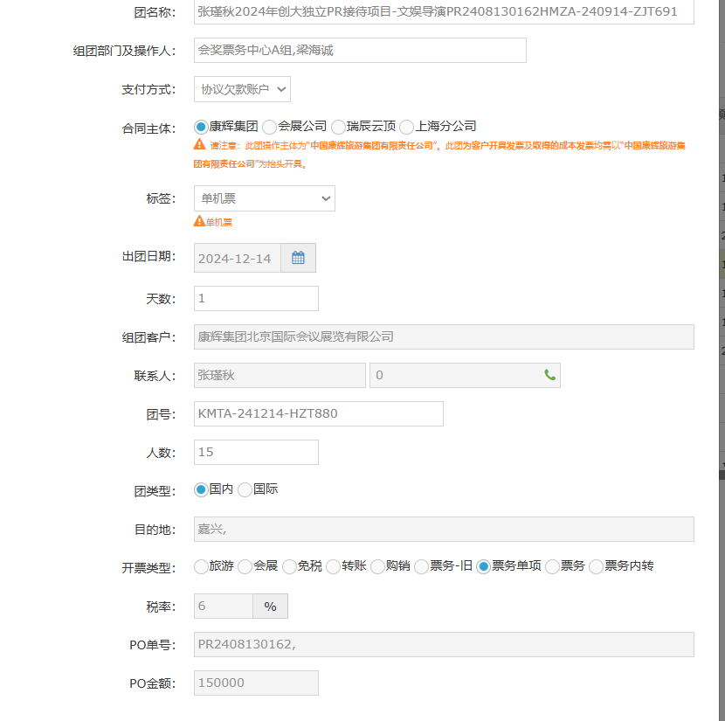Screen dimensions: 725x721
Task: Focus the 团号 group number field
Action: [x=318, y=413]
